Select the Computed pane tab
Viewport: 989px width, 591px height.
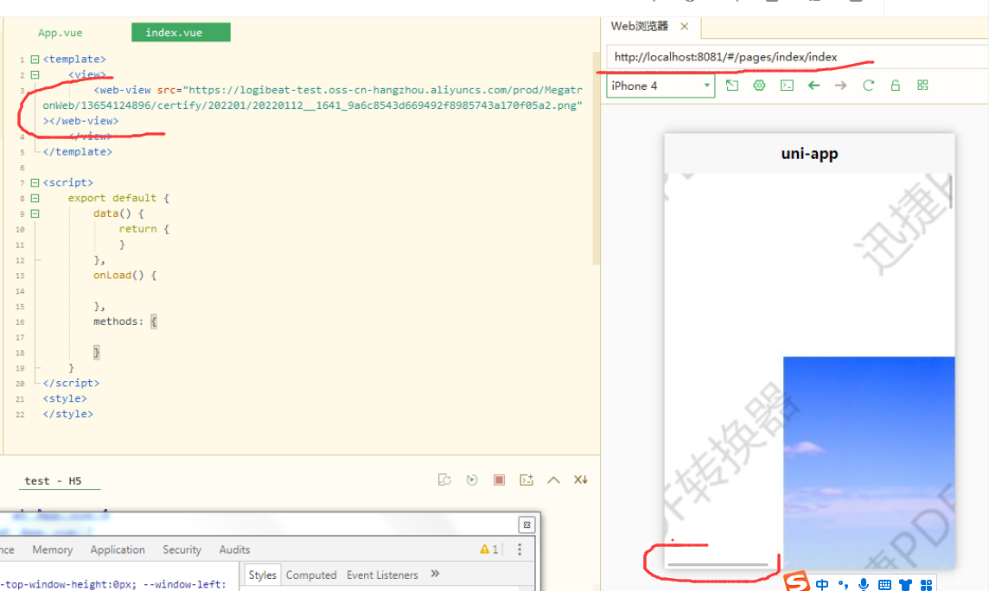pos(311,575)
